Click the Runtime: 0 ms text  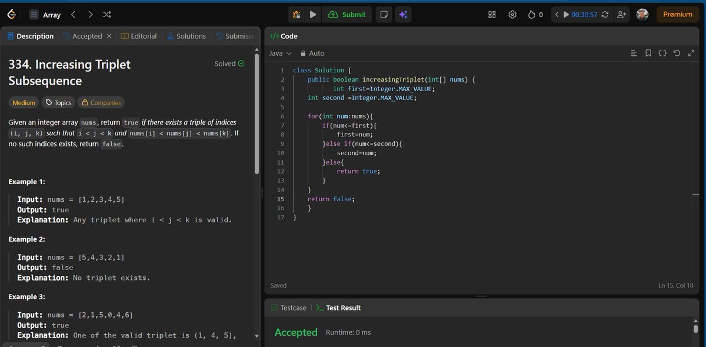348,332
